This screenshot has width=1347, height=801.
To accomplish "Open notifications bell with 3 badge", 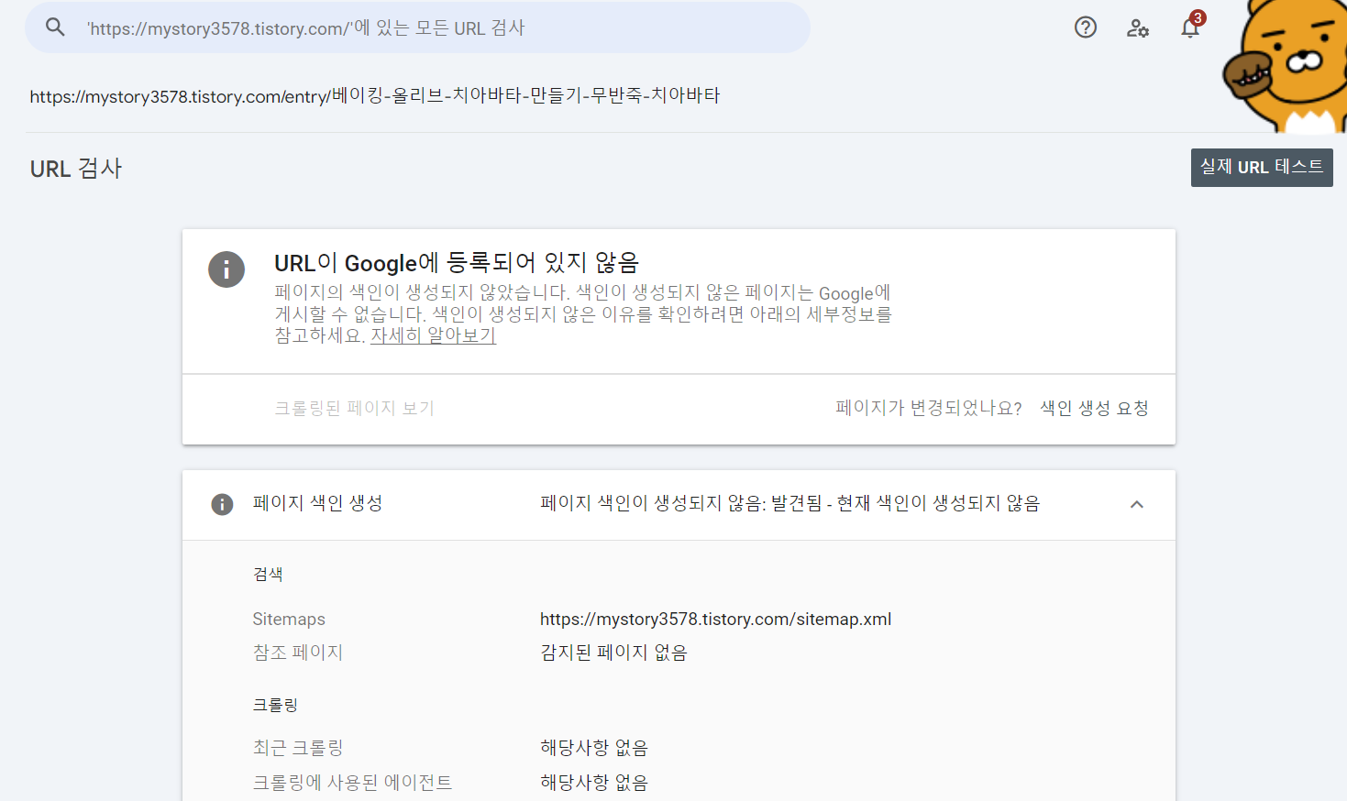I will (x=1190, y=27).
